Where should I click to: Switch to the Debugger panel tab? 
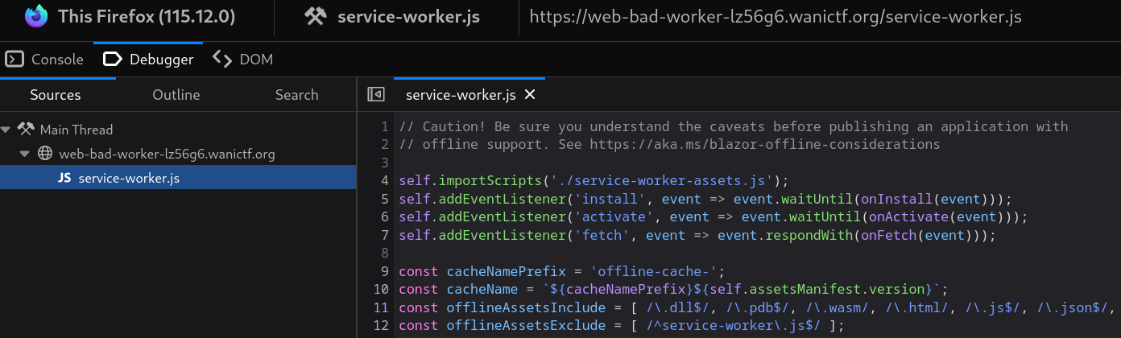pyautogui.click(x=149, y=60)
